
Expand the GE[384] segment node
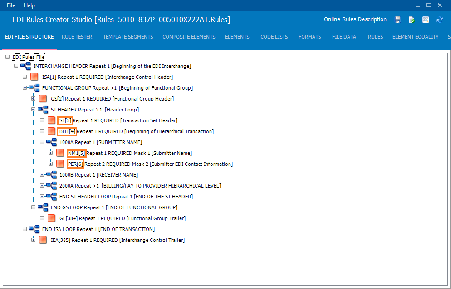(x=42, y=218)
